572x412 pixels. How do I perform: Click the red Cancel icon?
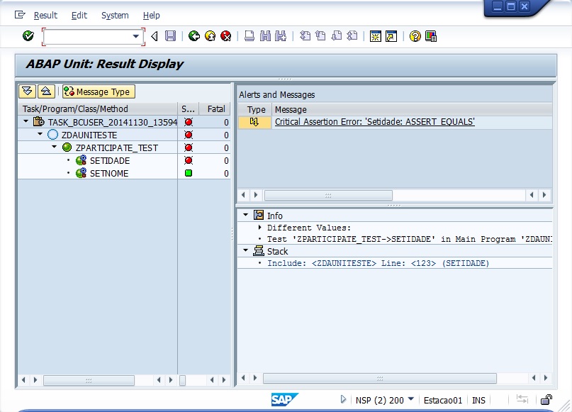point(225,36)
